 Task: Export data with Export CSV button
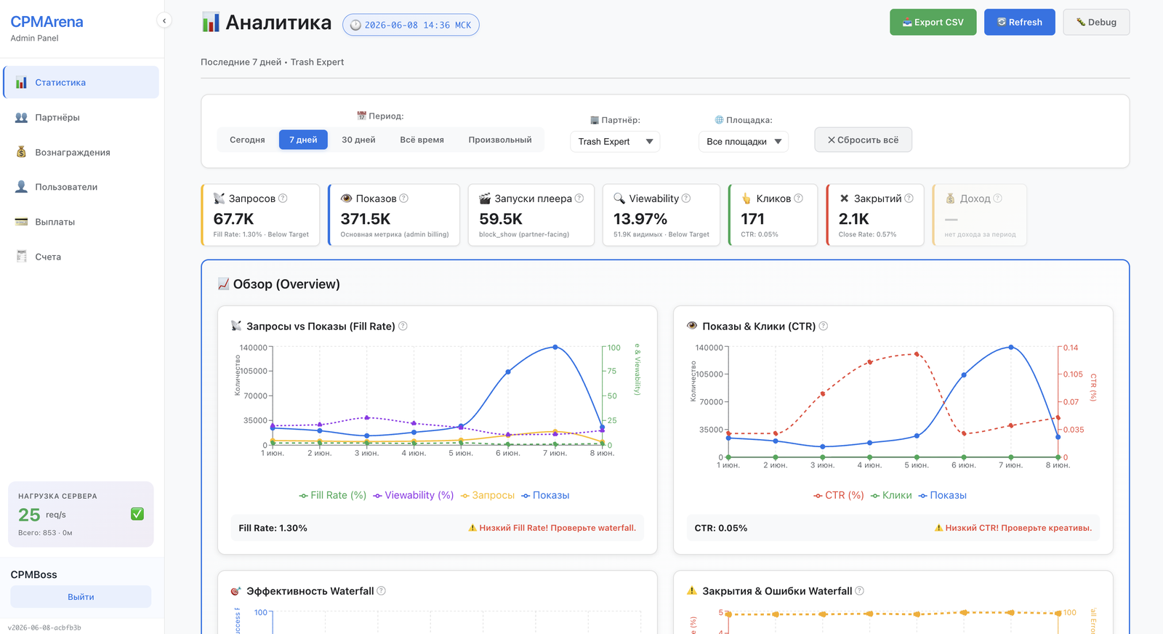[x=933, y=22]
